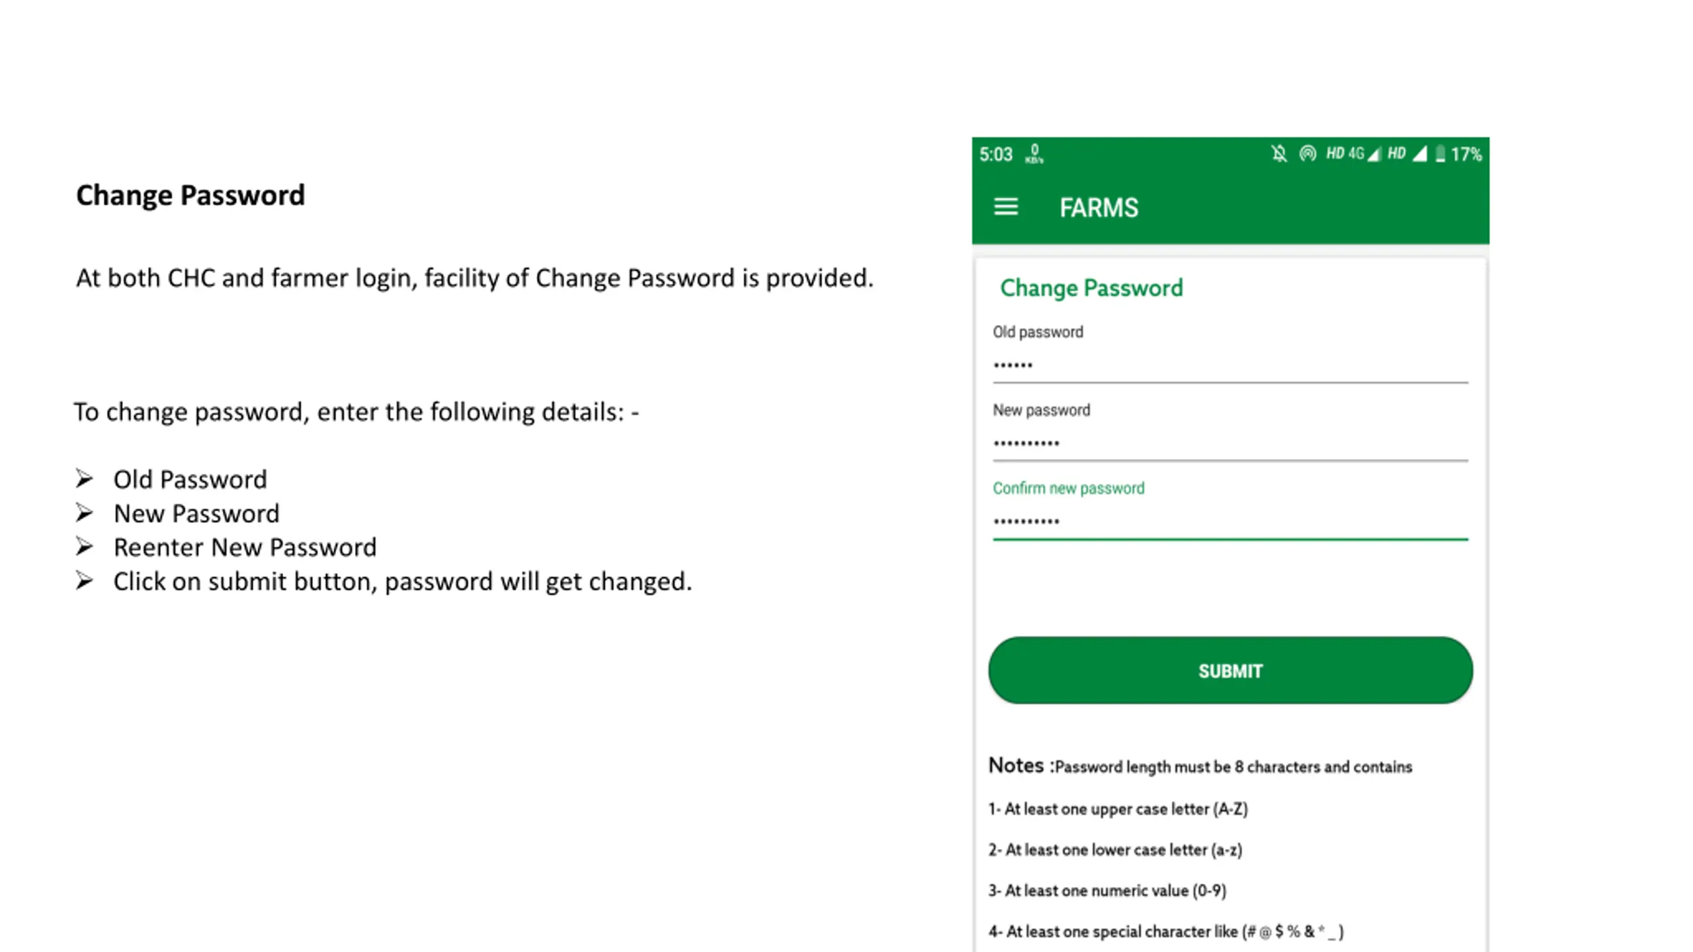Tap the muted notification bell icon
The height and width of the screenshot is (952, 1693).
coord(1279,154)
